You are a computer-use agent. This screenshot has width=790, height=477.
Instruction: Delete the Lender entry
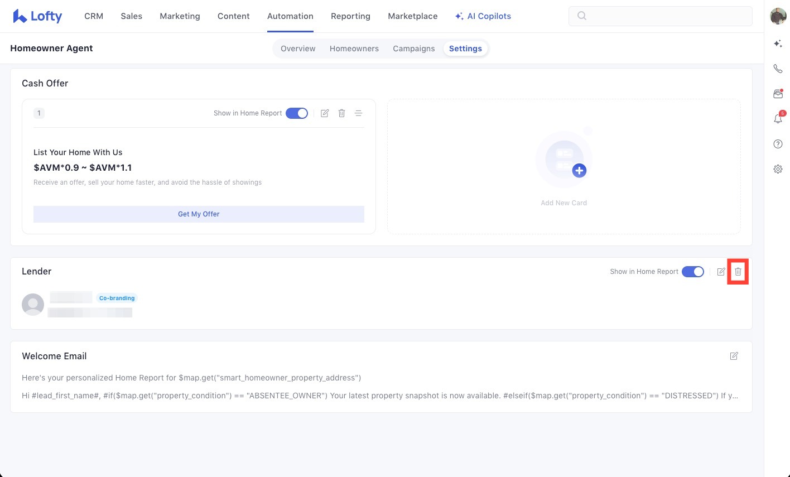738,272
